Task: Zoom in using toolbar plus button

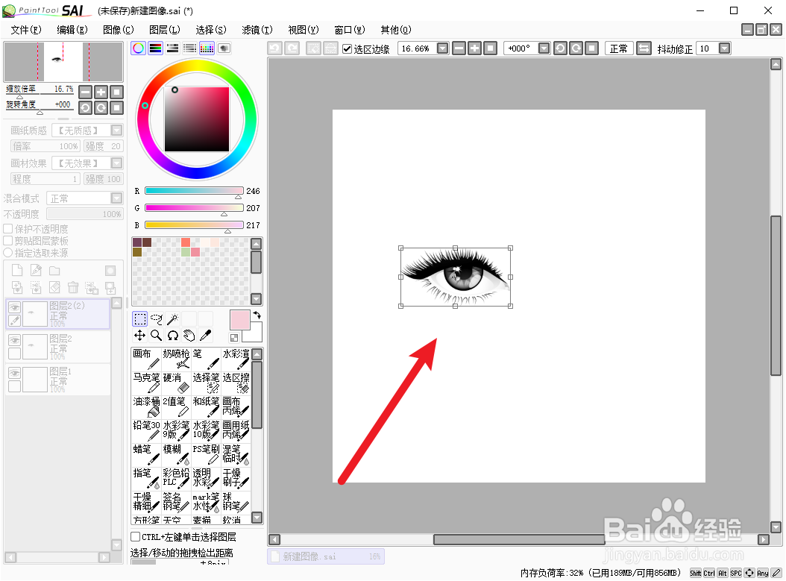Action: click(475, 48)
